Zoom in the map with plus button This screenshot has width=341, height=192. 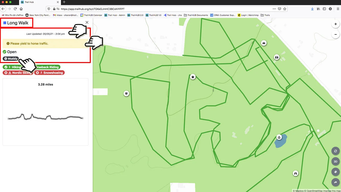[x=335, y=24]
